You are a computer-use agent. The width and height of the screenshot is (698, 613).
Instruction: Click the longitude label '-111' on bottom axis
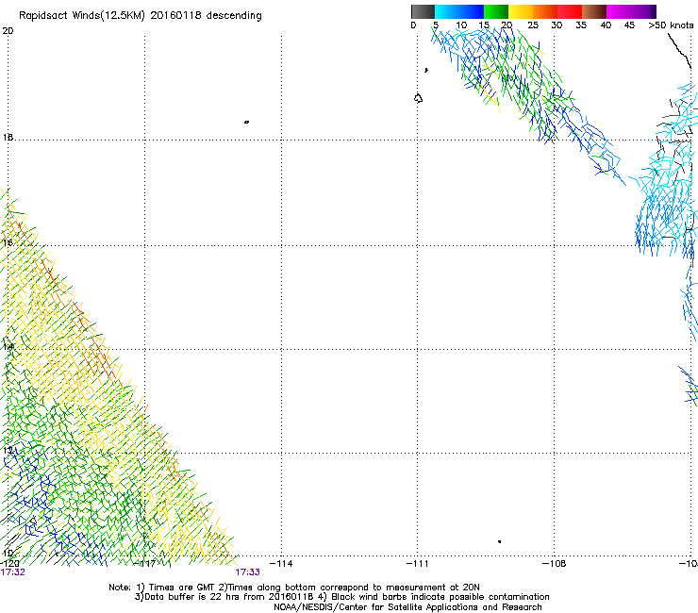tap(417, 564)
